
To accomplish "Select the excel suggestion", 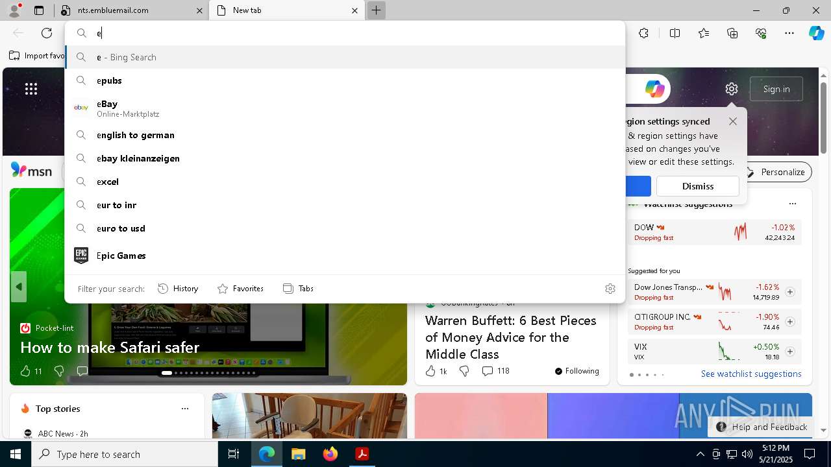I will point(345,182).
